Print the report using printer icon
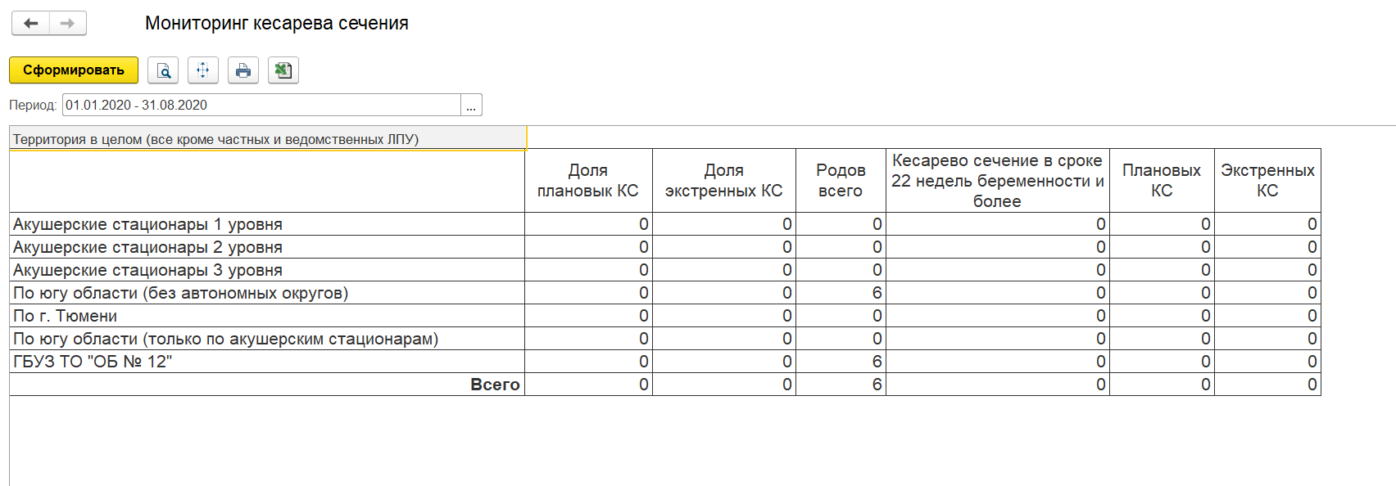The image size is (1396, 486). (243, 70)
